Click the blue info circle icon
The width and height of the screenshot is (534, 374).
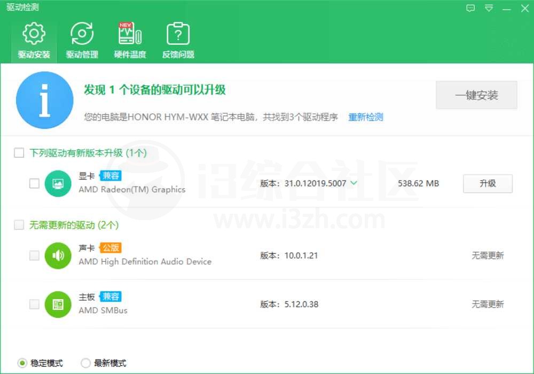click(x=45, y=100)
